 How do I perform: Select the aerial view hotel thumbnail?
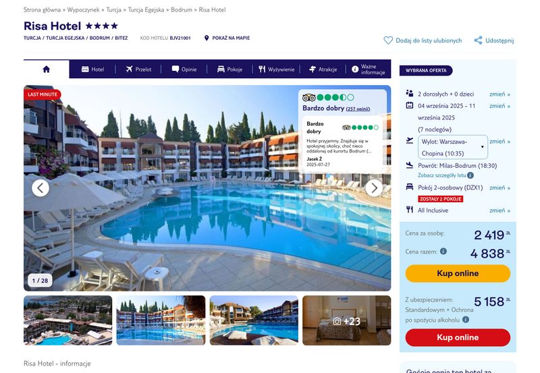(x=68, y=320)
